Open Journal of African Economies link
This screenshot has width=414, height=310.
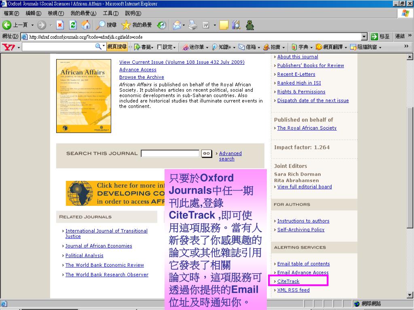tap(99, 246)
